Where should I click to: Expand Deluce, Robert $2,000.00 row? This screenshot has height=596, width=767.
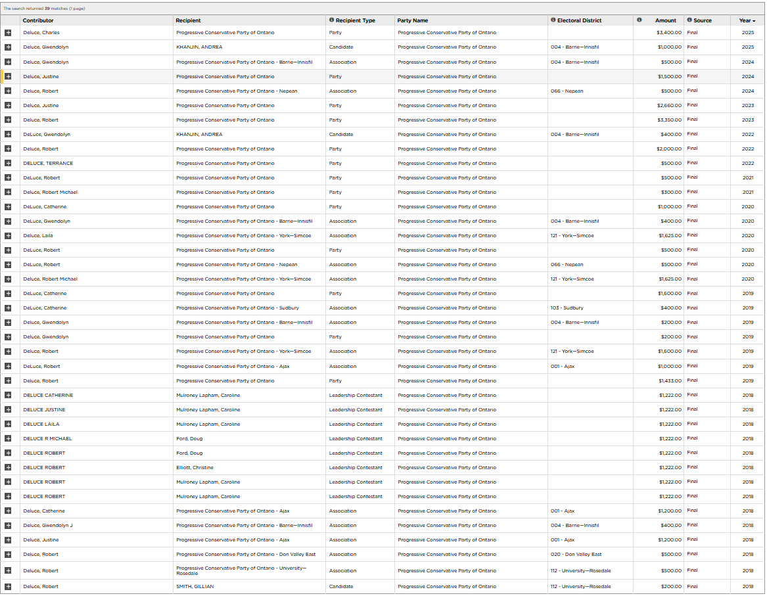(8, 149)
